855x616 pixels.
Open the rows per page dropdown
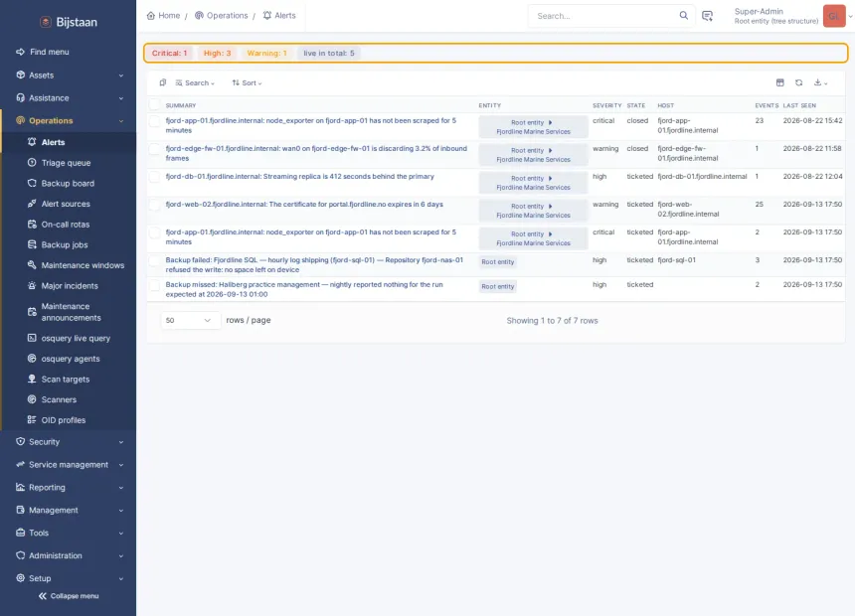[190, 320]
